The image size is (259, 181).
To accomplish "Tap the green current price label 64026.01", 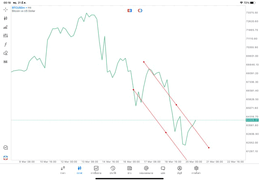I will pyautogui.click(x=252, y=120).
